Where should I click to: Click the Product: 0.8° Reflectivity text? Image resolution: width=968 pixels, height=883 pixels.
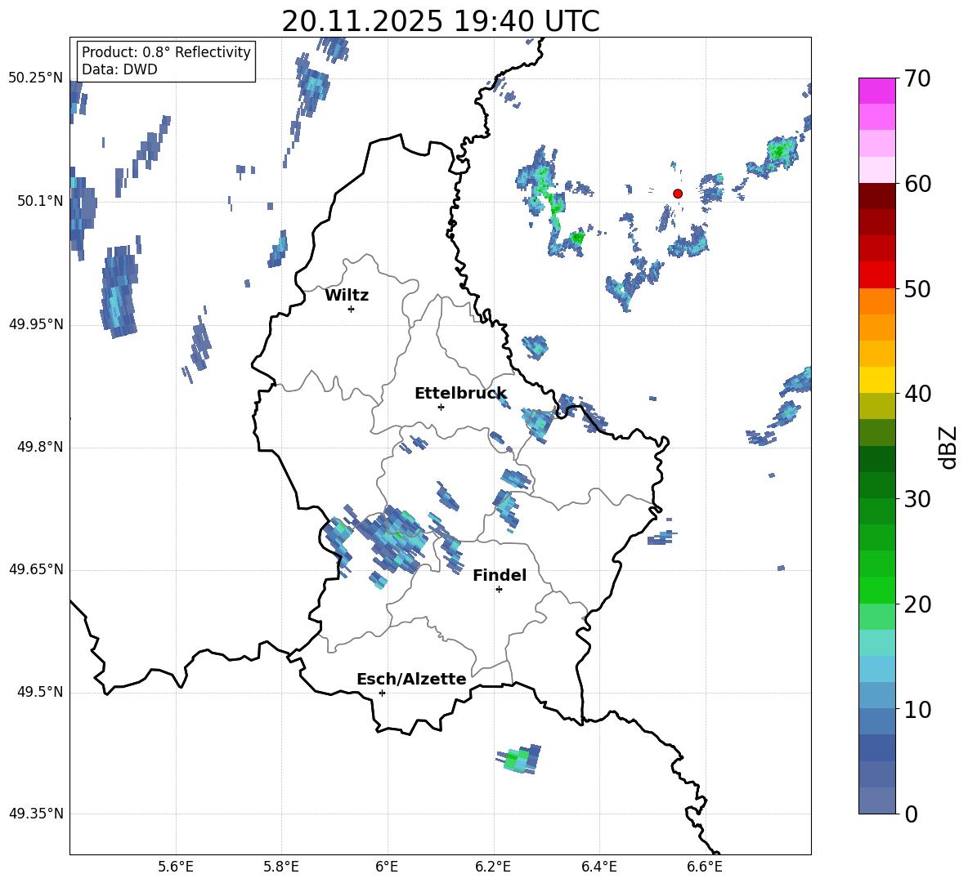[166, 52]
